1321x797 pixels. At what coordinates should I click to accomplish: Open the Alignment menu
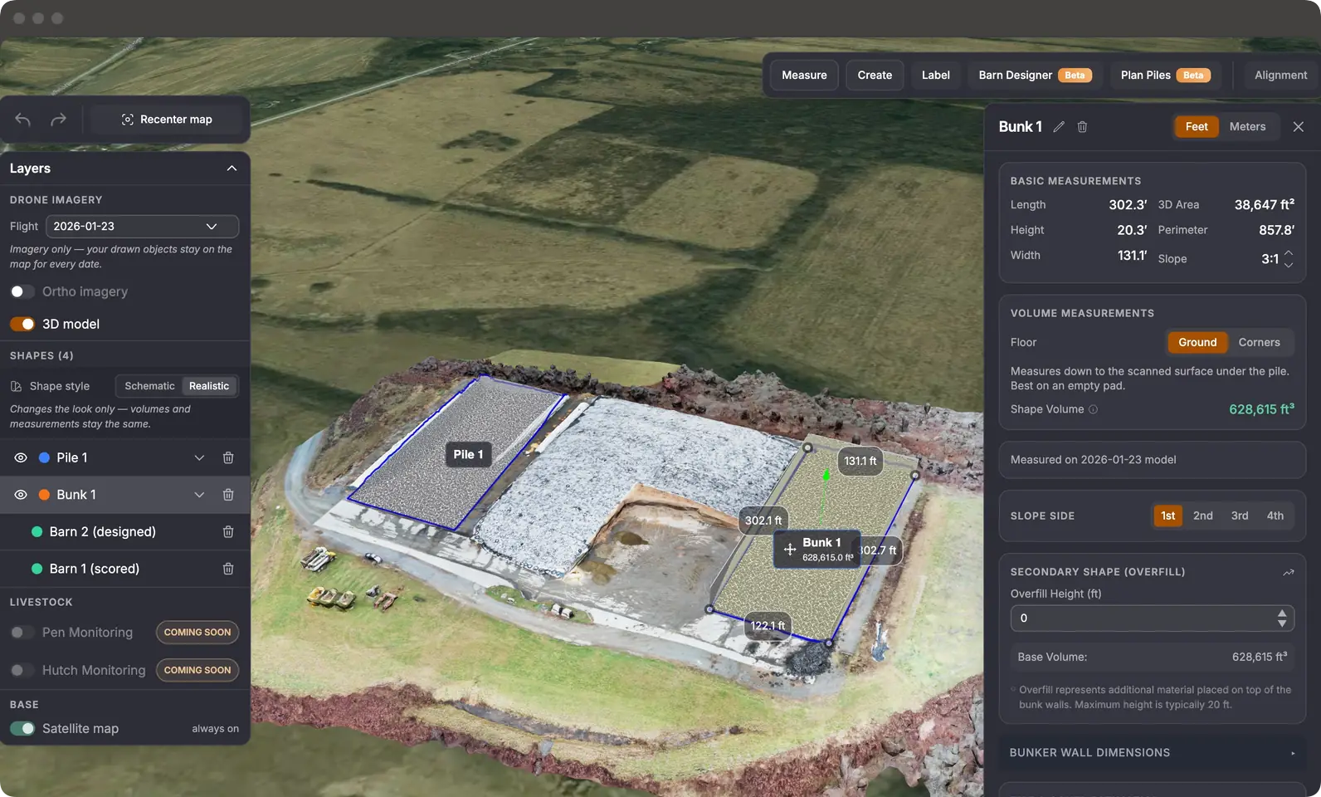(x=1280, y=75)
